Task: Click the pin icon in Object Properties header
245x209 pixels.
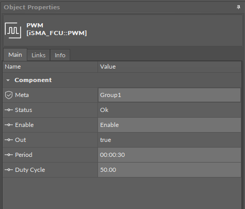Action: point(238,7)
